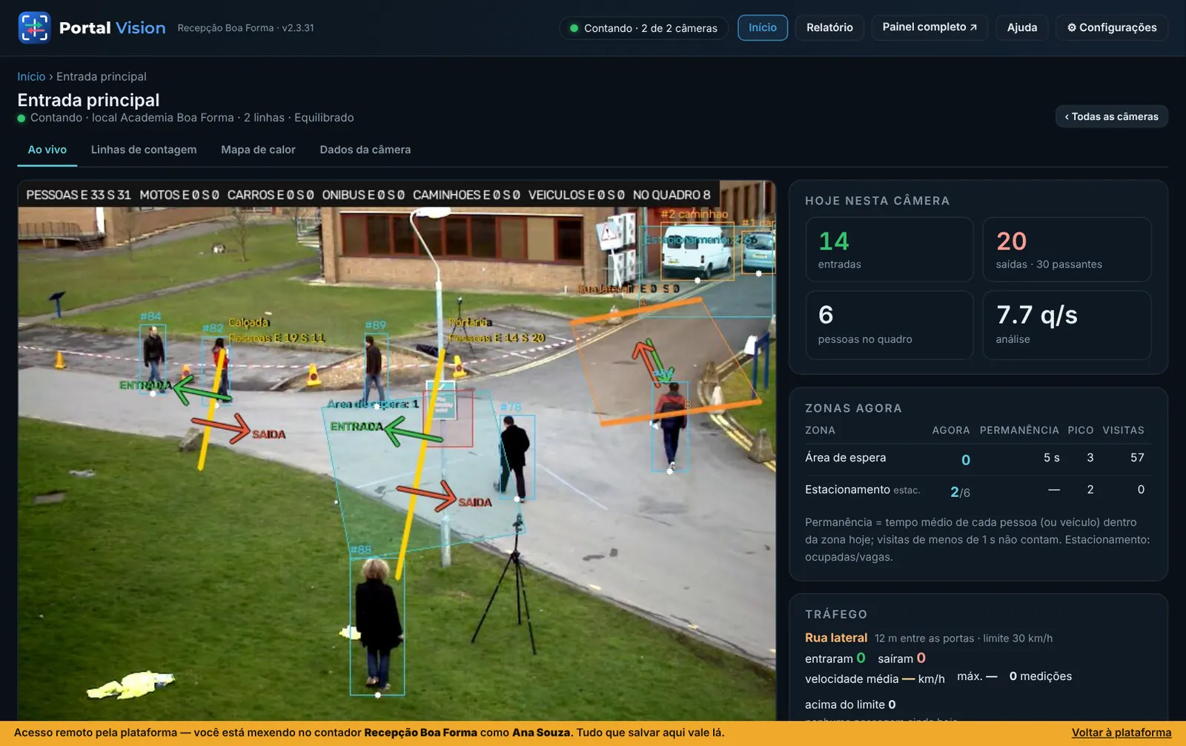Go back via Todas as câmeras
The height and width of the screenshot is (746, 1186).
click(x=1111, y=116)
